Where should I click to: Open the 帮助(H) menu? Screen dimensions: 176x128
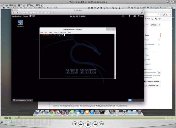[39, 5]
